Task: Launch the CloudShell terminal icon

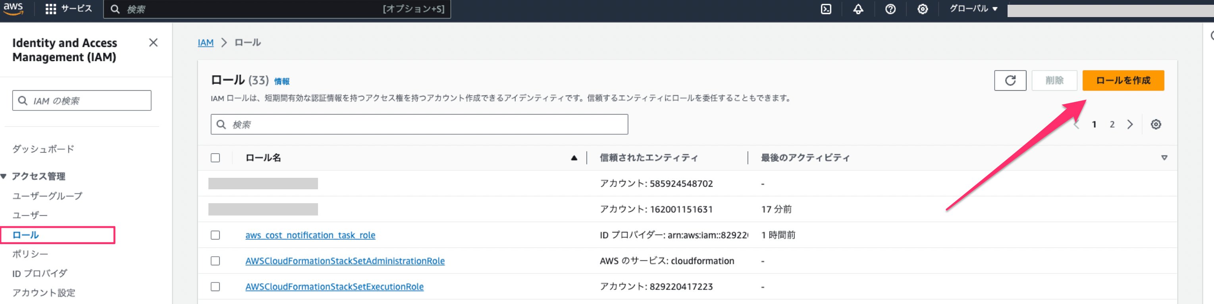Action: pos(826,9)
